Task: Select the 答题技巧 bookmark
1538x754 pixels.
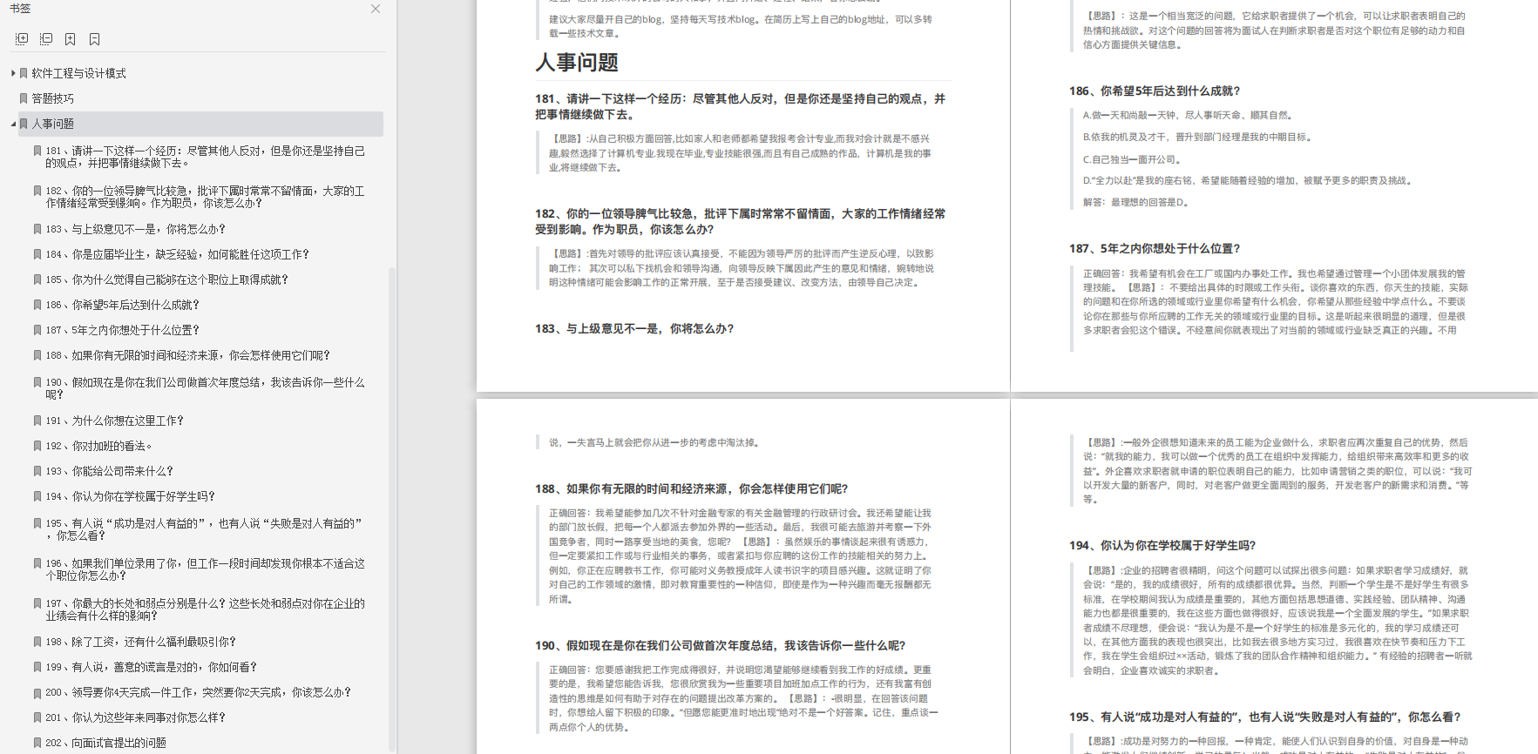Action: (53, 98)
